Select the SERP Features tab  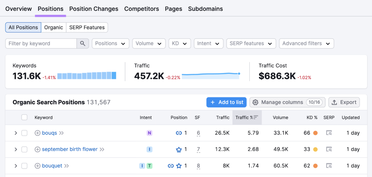coord(87,27)
